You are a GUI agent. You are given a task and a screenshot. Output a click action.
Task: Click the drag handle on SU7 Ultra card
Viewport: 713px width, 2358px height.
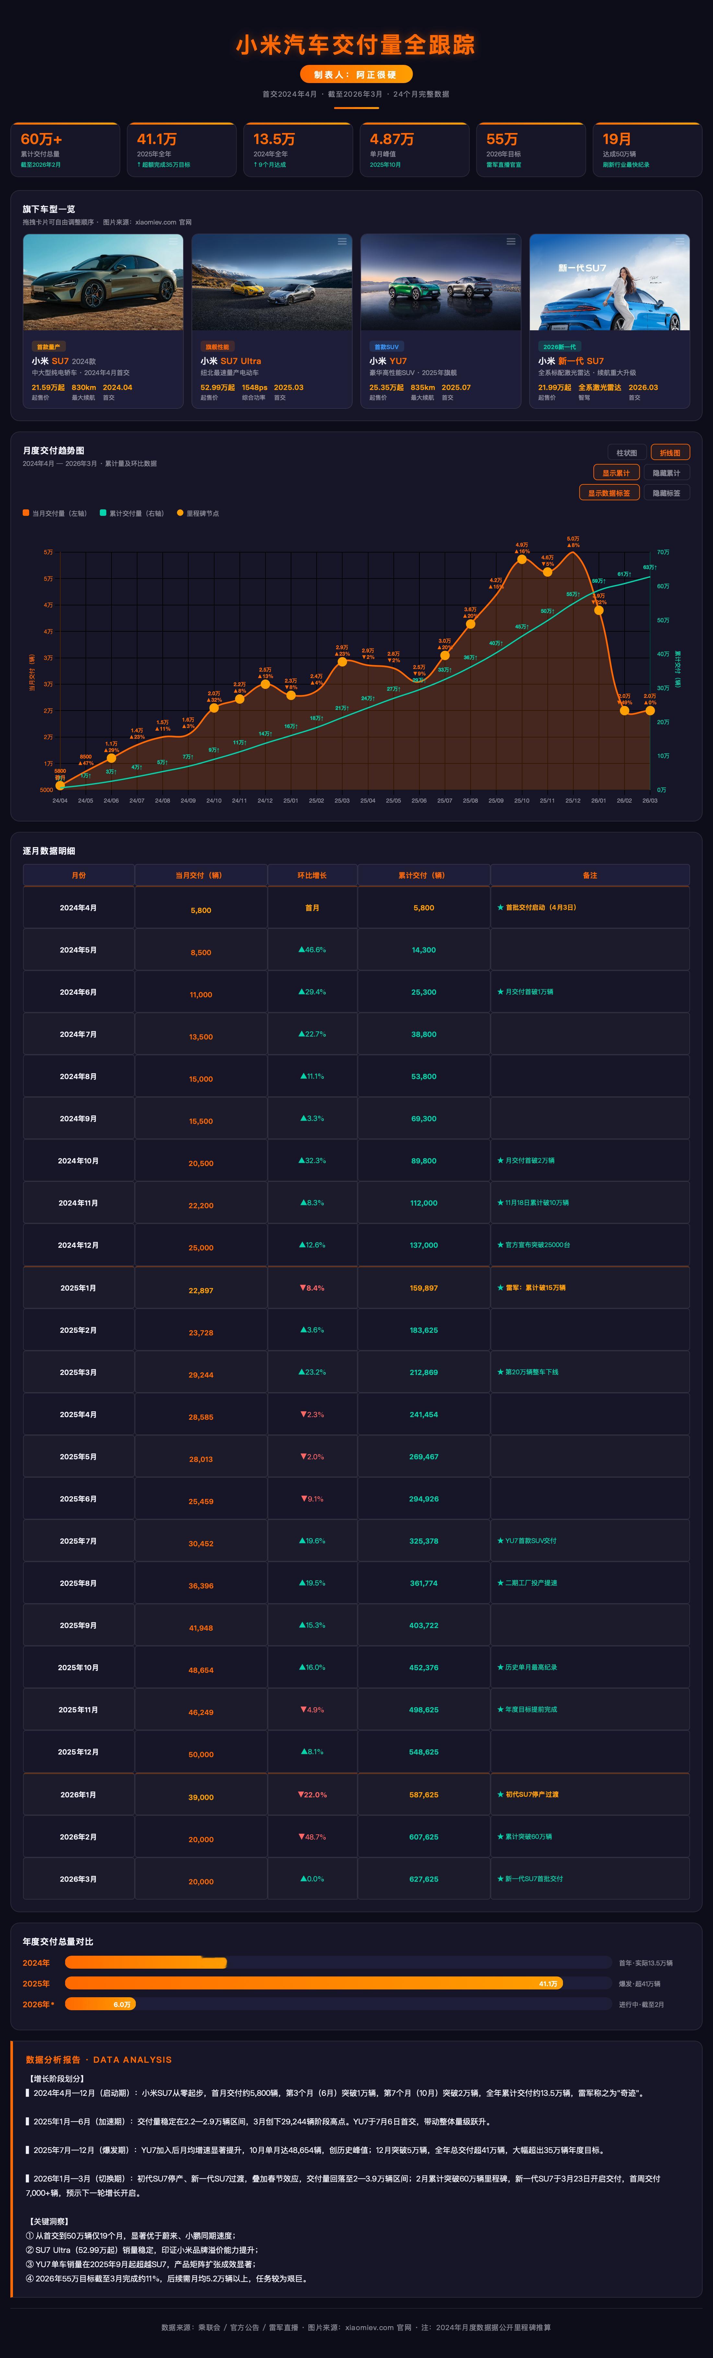point(342,242)
